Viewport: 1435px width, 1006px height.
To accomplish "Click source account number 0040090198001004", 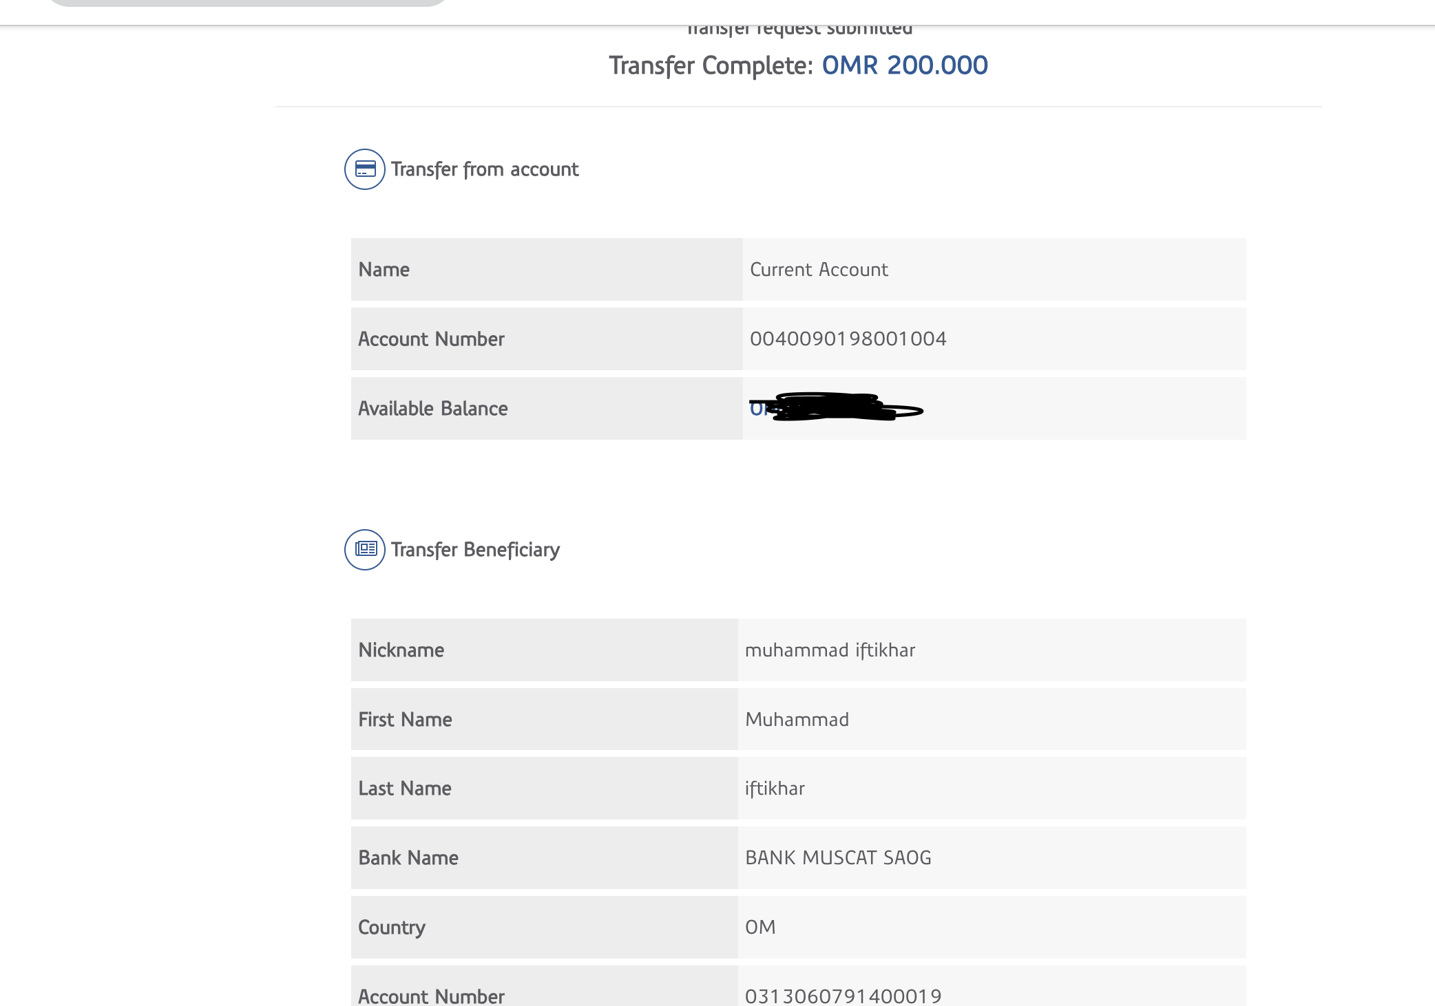I will click(848, 339).
